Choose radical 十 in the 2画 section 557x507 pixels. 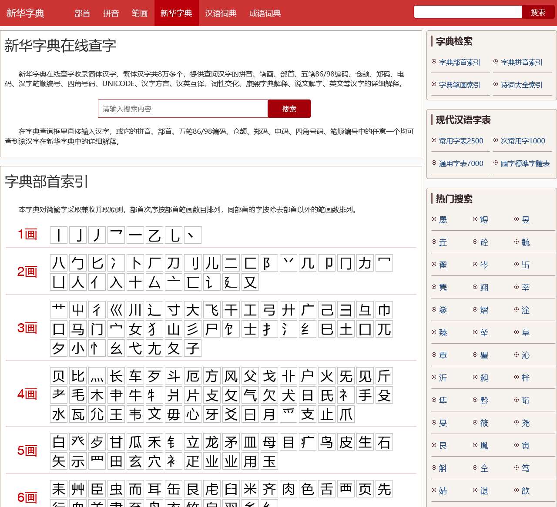(x=135, y=282)
